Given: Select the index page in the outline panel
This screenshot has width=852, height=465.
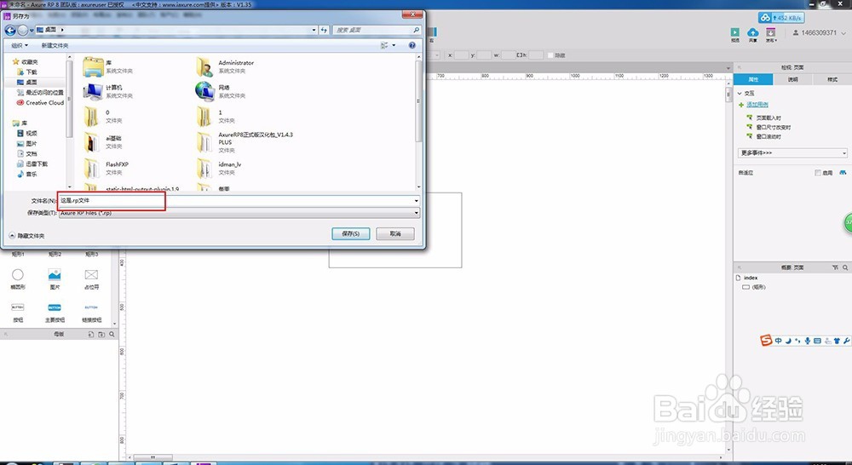Looking at the screenshot, I should pyautogui.click(x=751, y=278).
